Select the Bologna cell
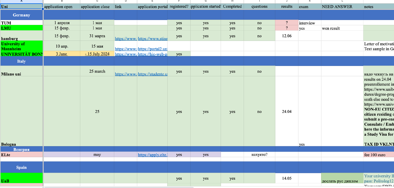The image size is (394, 188). 22,112
